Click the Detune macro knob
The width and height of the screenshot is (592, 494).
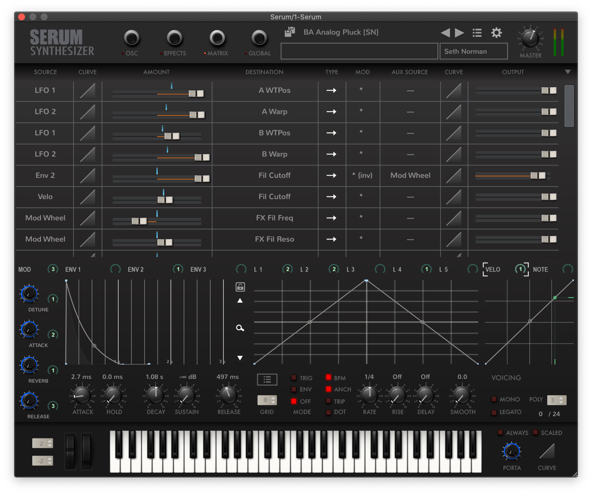coord(29,294)
